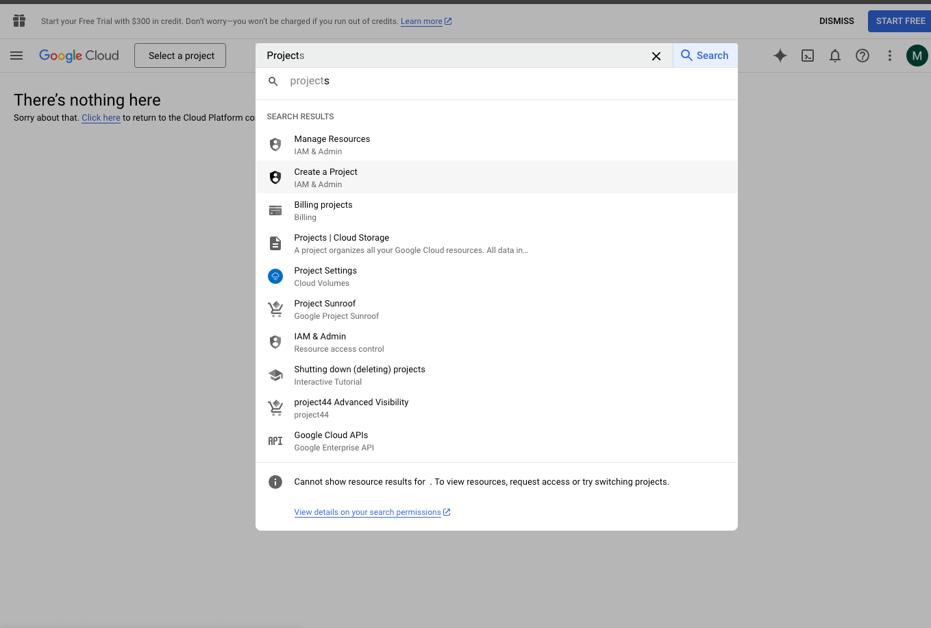
Task: Click the blue Search button
Action: pos(705,56)
